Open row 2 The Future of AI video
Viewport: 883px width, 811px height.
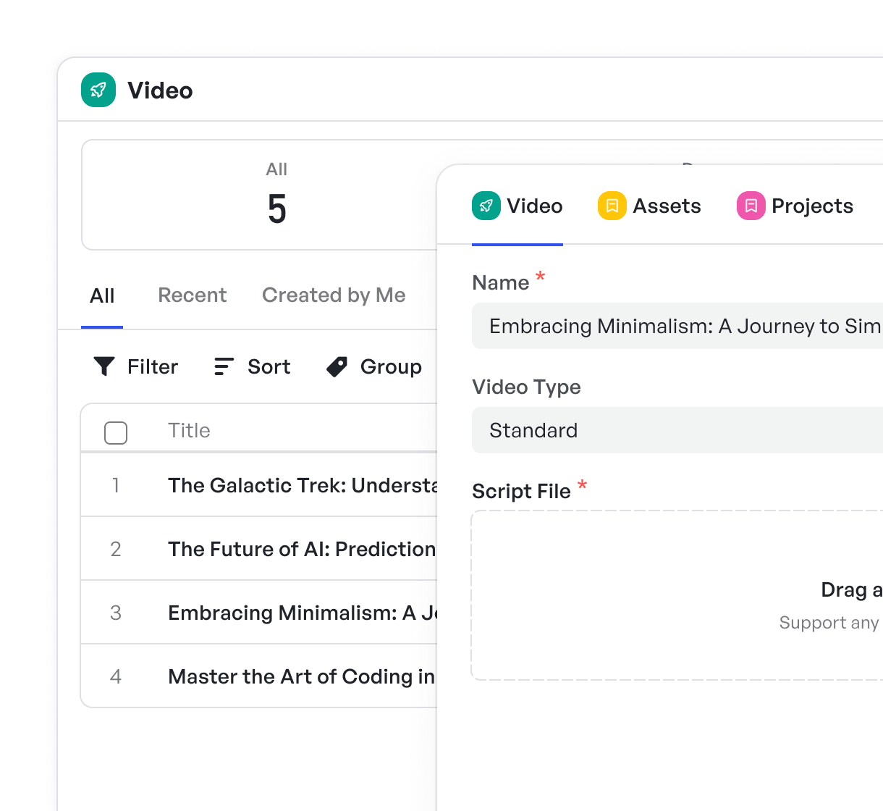[x=259, y=549]
